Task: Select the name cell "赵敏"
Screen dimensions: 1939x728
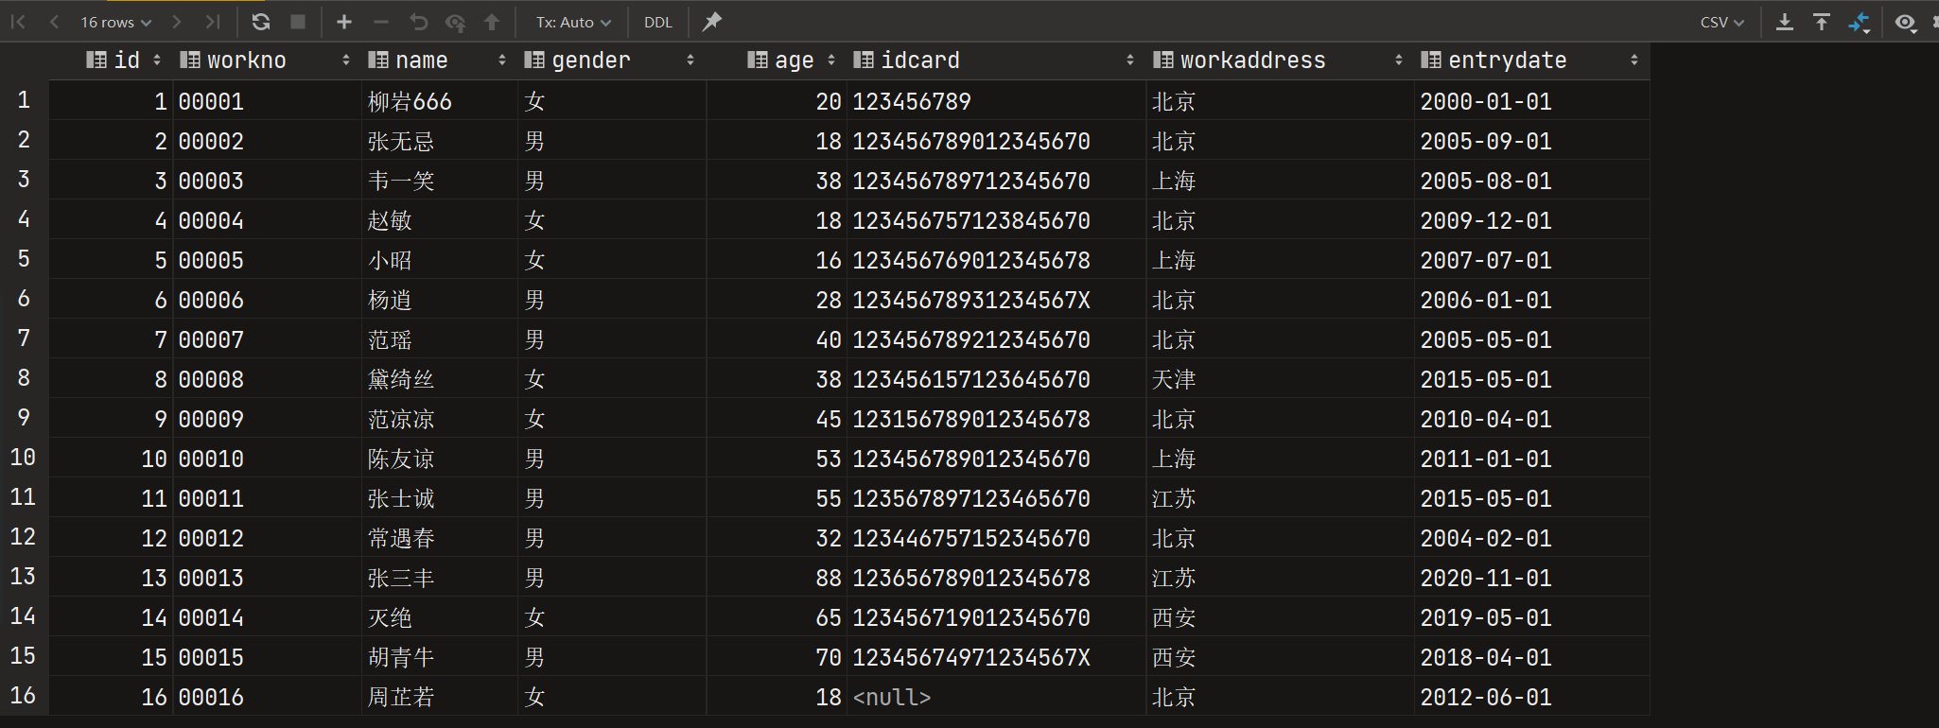Action: [x=440, y=220]
